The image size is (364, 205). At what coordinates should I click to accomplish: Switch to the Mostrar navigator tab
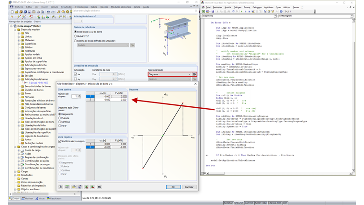pyautogui.click(x=28, y=198)
